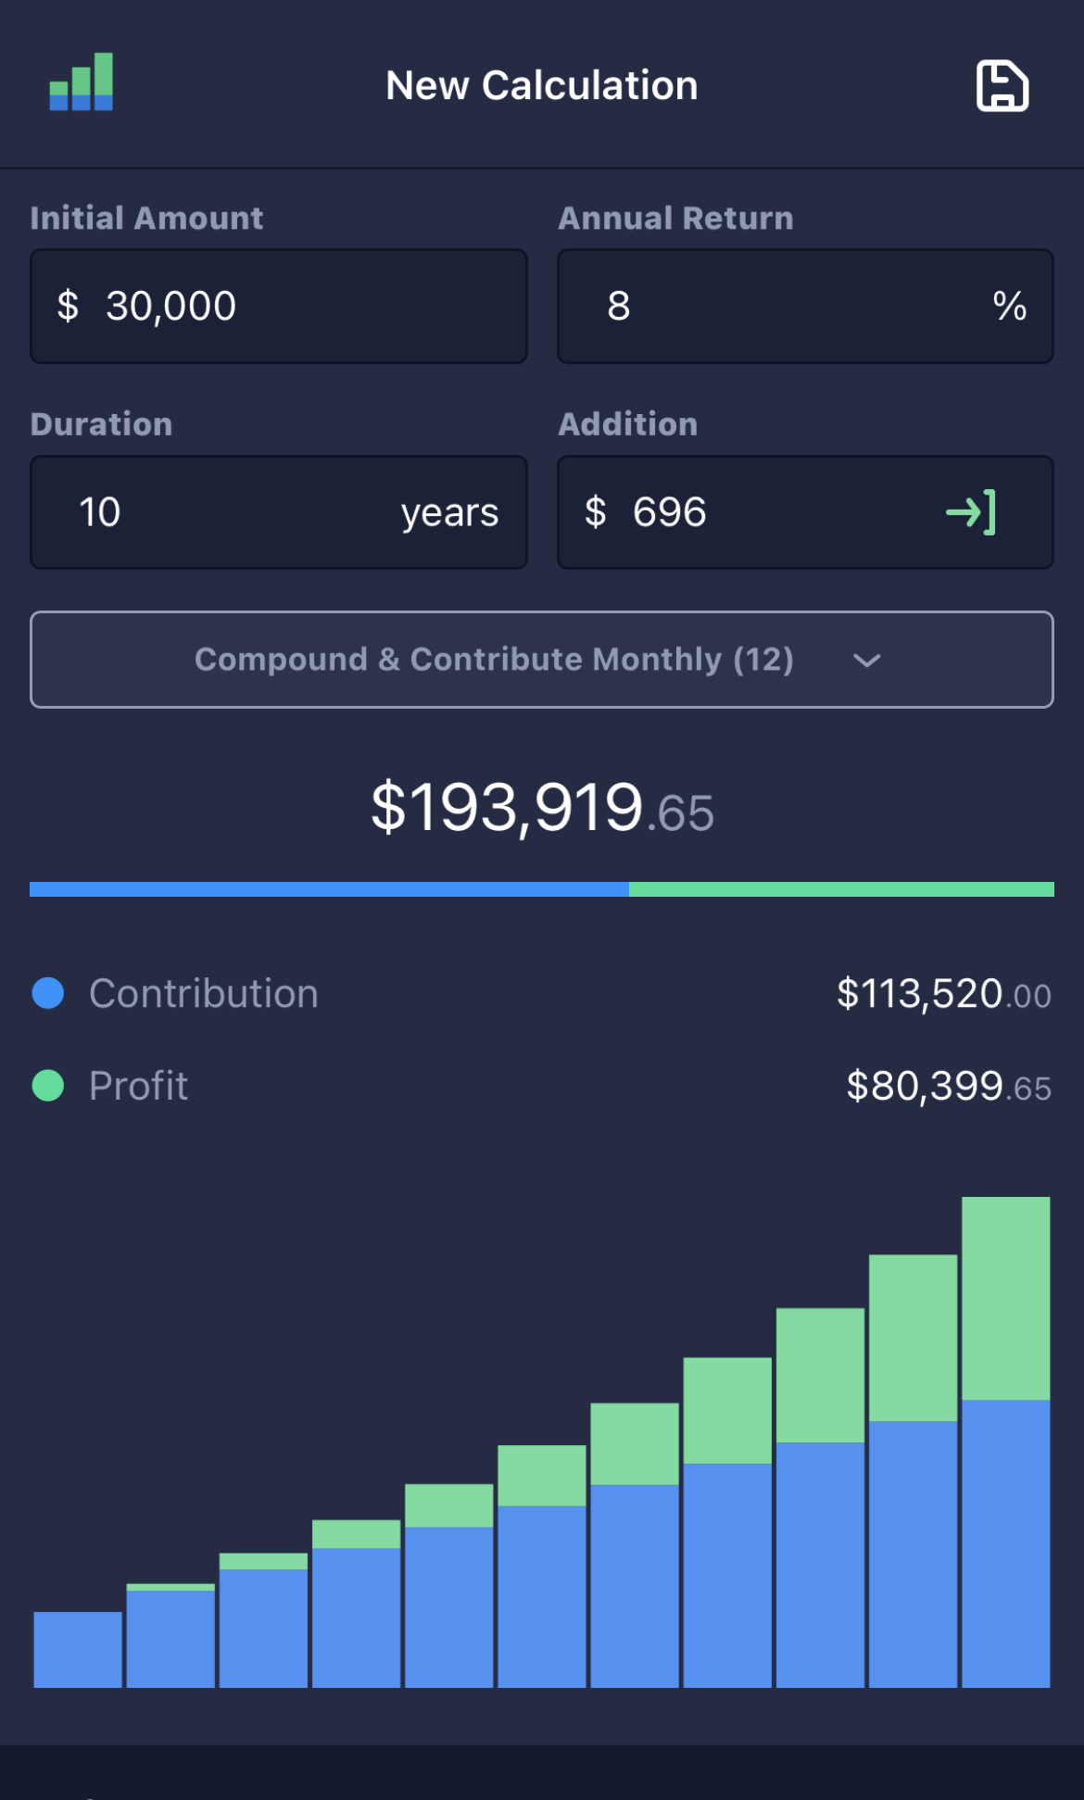Image resolution: width=1084 pixels, height=1800 pixels.
Task: Open the Compound & Contribute Monthly dropdown
Action: 493,660
